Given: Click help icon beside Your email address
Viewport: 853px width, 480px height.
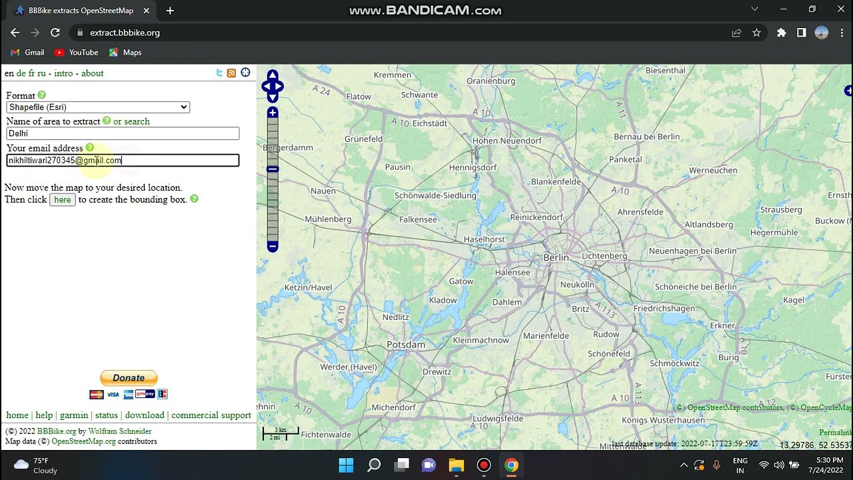Looking at the screenshot, I should point(89,147).
